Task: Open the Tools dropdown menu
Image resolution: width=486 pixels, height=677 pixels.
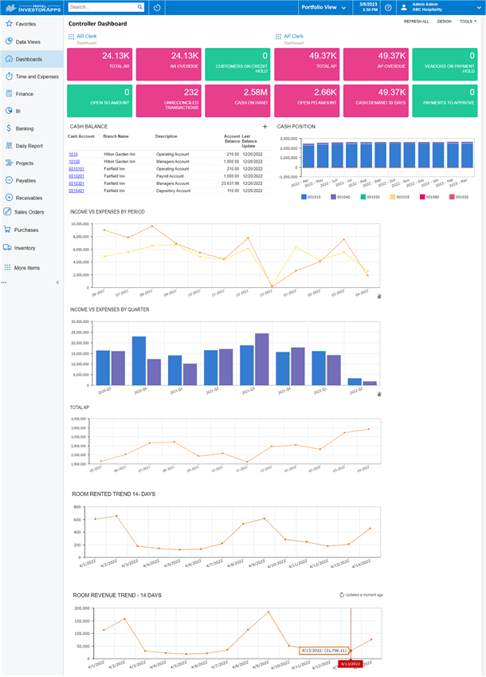Action: (x=468, y=22)
